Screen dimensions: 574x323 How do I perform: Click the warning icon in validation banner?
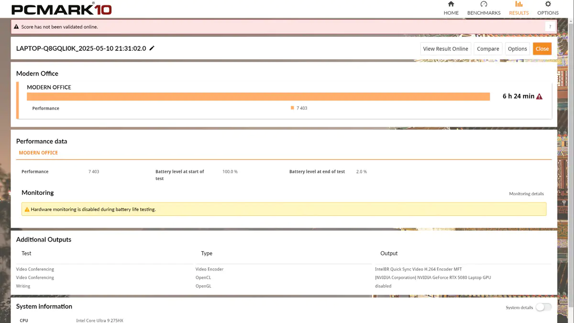16,27
